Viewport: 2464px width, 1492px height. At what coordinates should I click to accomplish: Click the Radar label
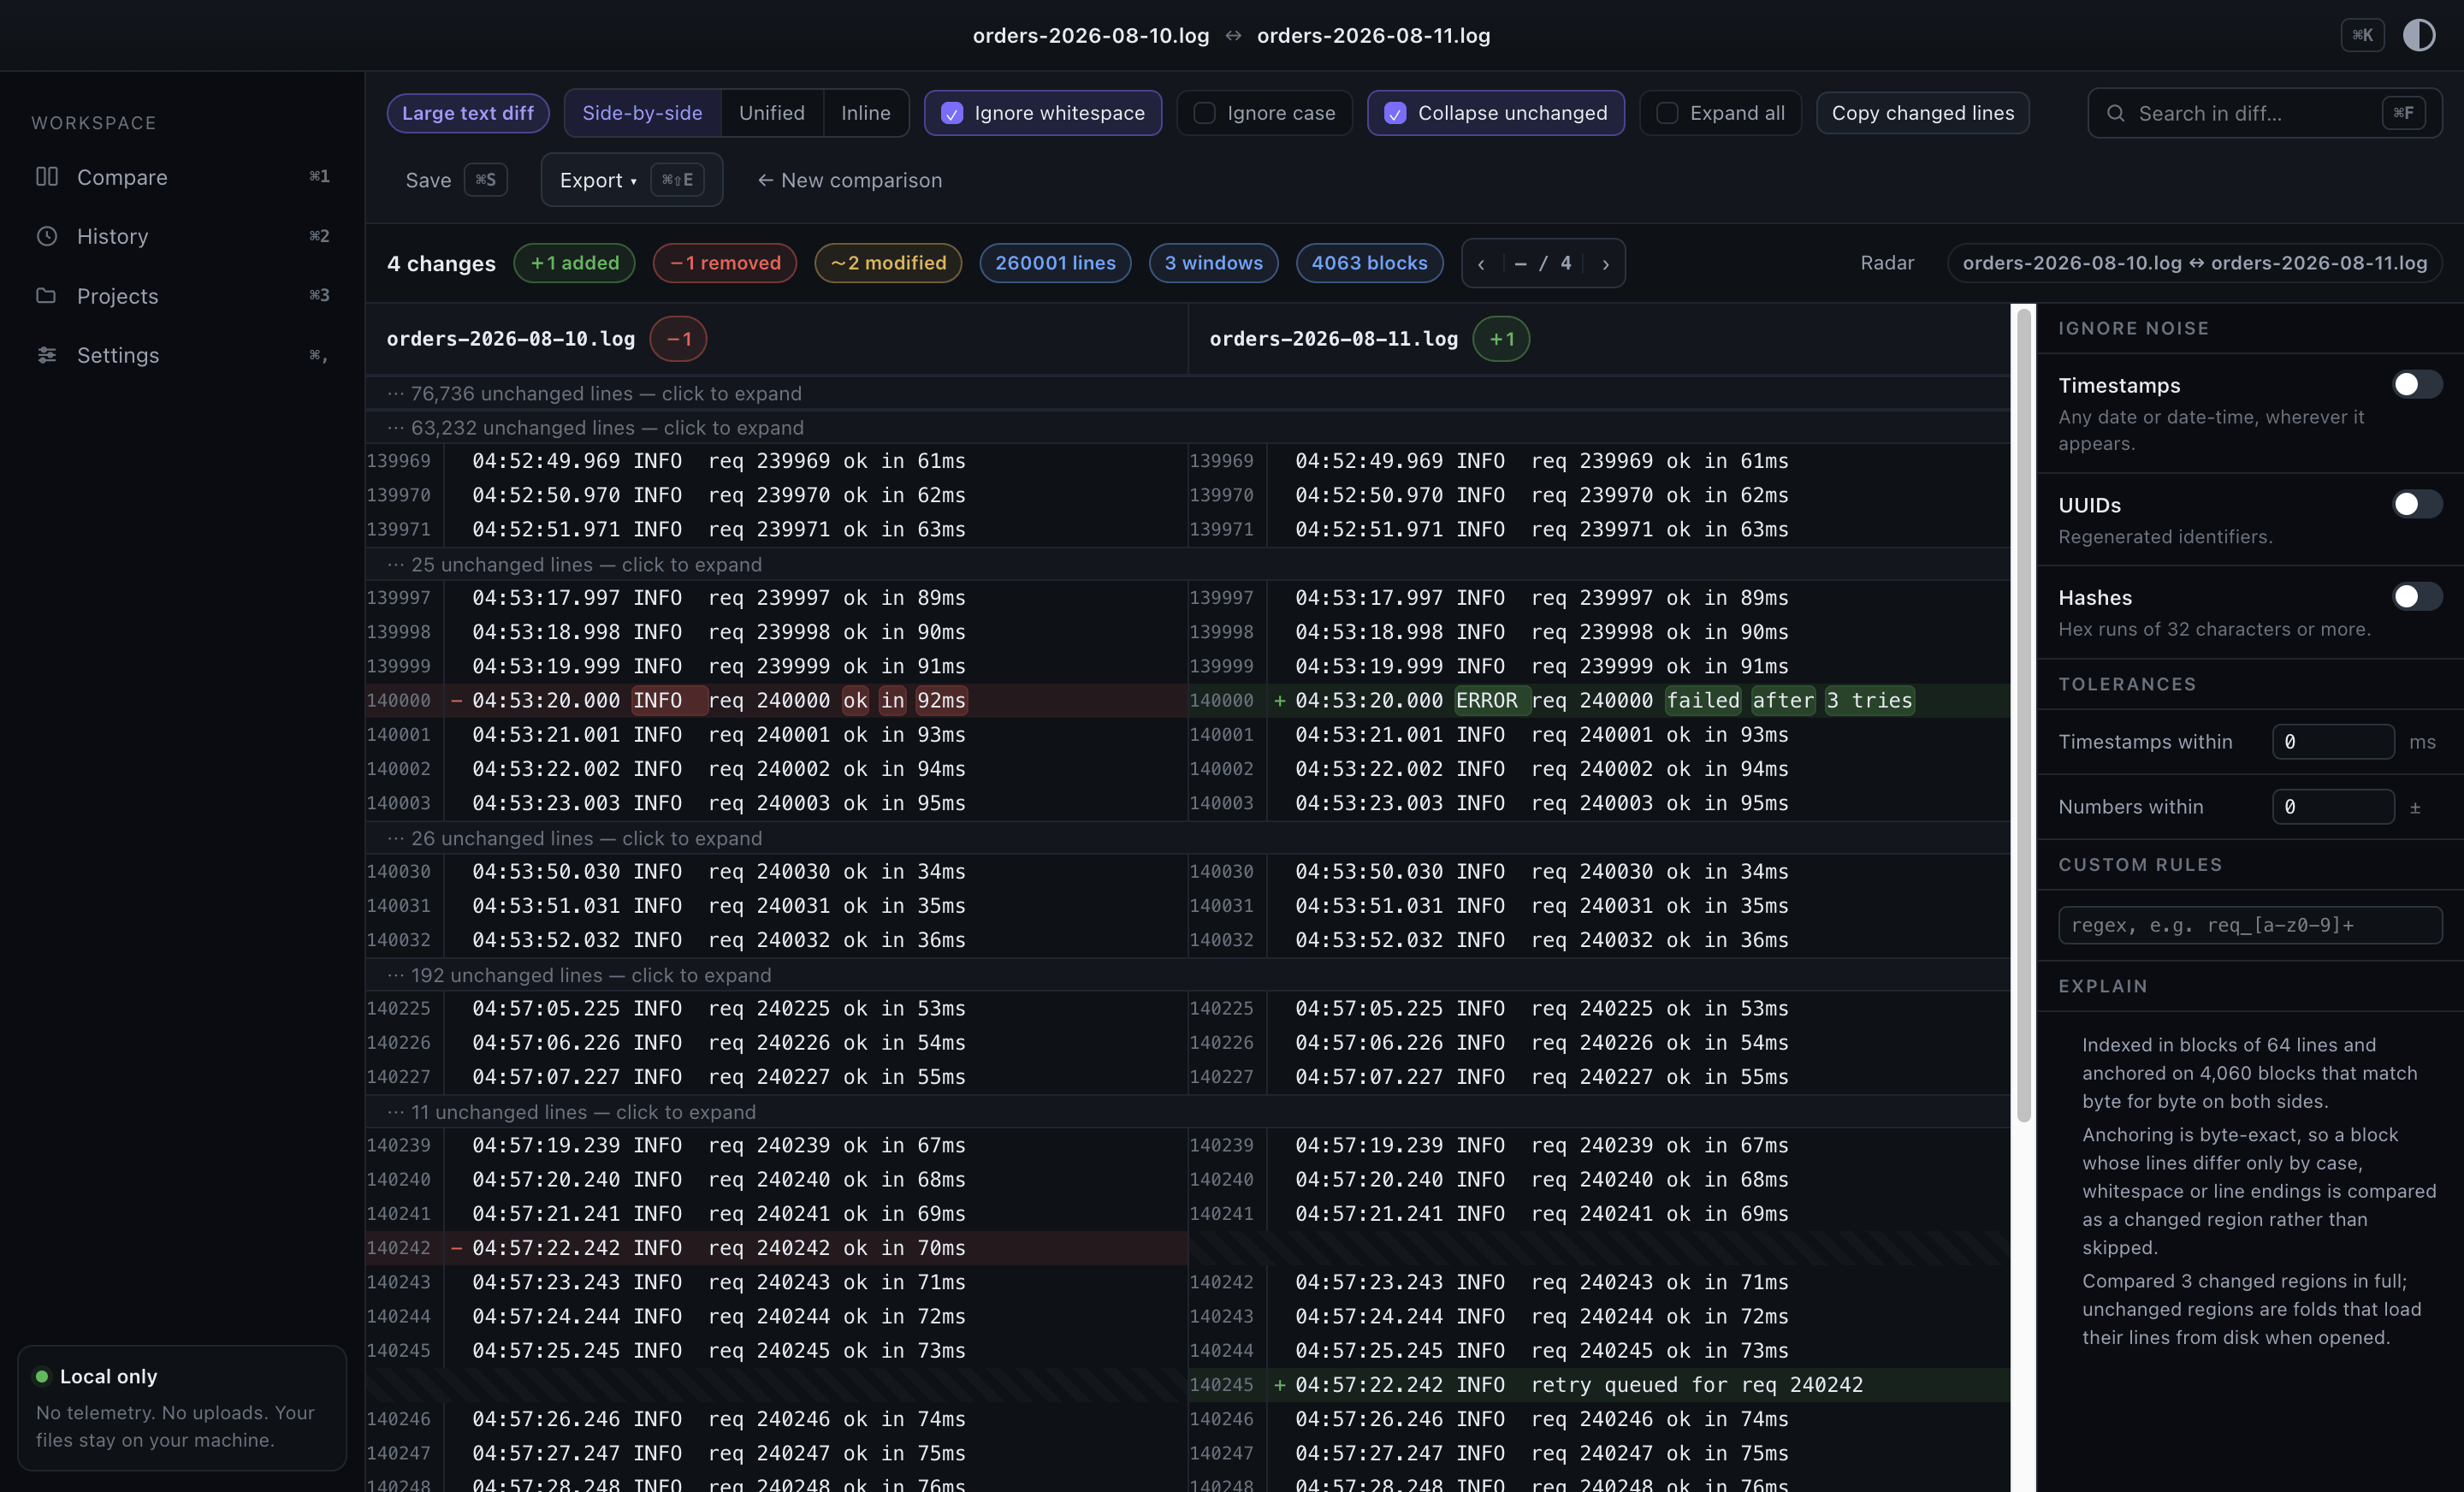(1887, 263)
